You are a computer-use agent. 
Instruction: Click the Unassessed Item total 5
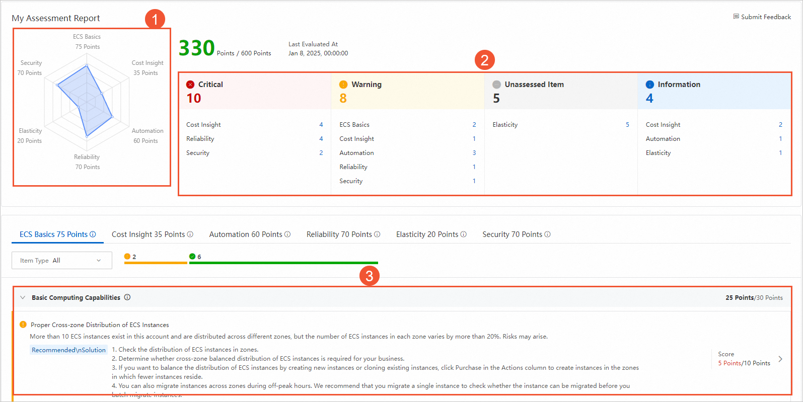point(496,98)
